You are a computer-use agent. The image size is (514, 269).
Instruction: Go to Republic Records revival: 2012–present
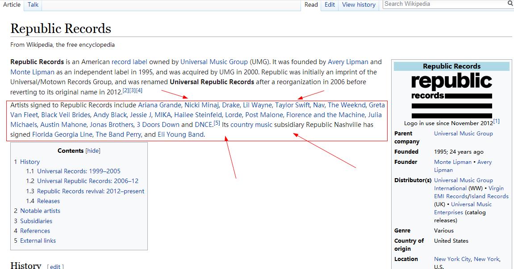point(91,191)
